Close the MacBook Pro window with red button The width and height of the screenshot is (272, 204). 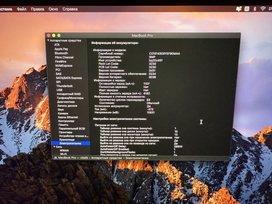[x=49, y=35]
